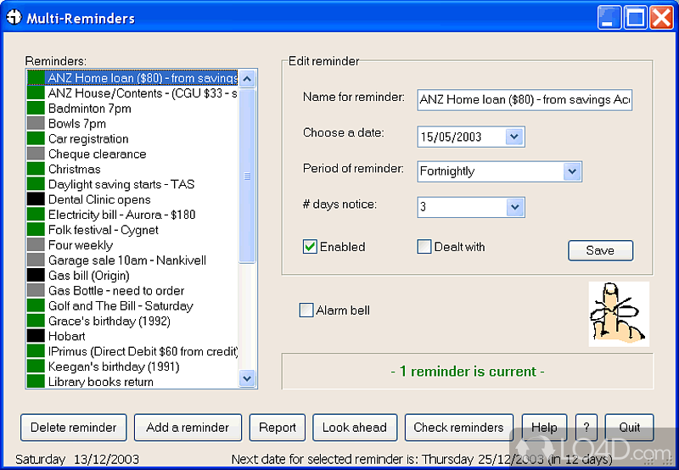Click the reminders list scroll-up arrow
The image size is (679, 470).
(247, 79)
